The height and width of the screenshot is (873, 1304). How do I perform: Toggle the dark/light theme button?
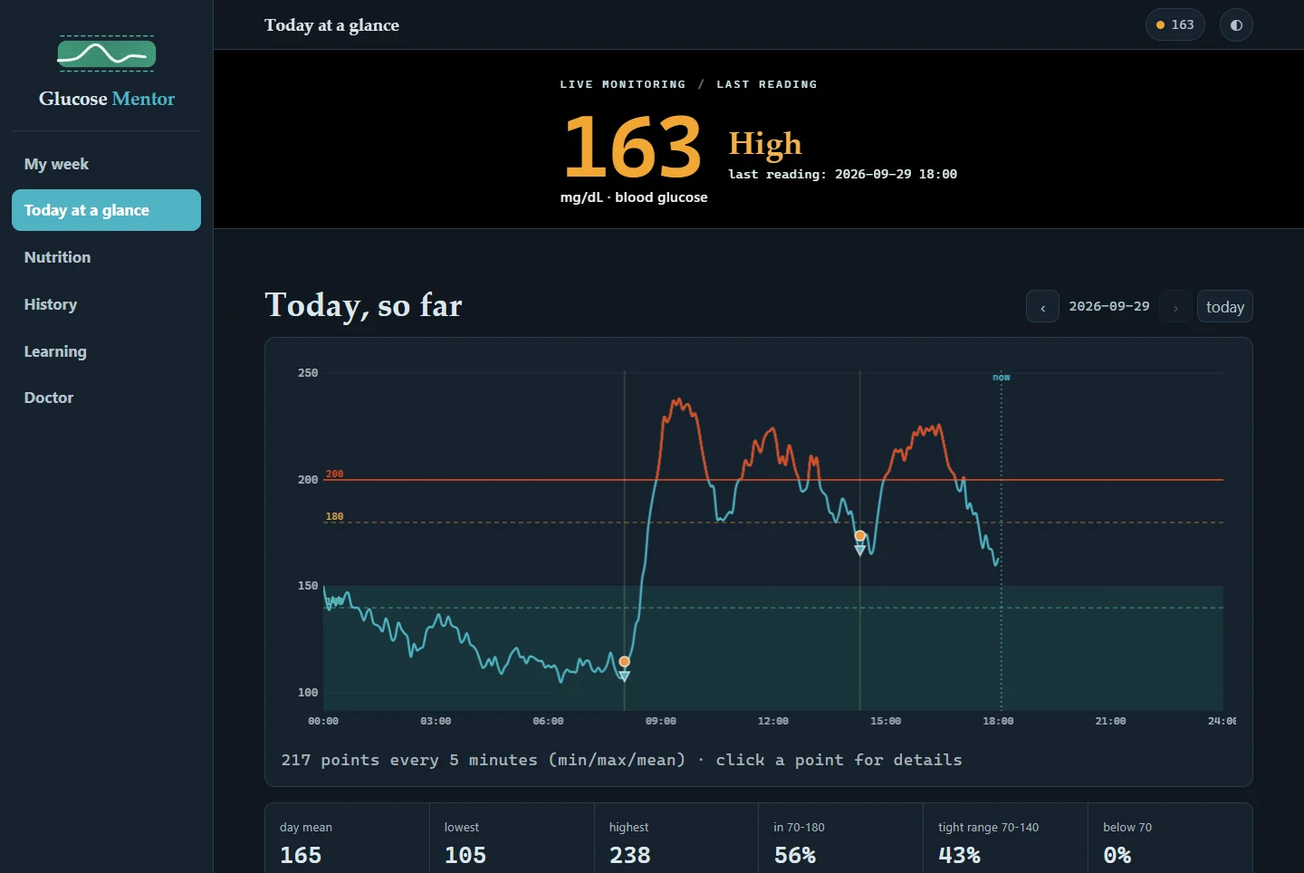pos(1236,24)
